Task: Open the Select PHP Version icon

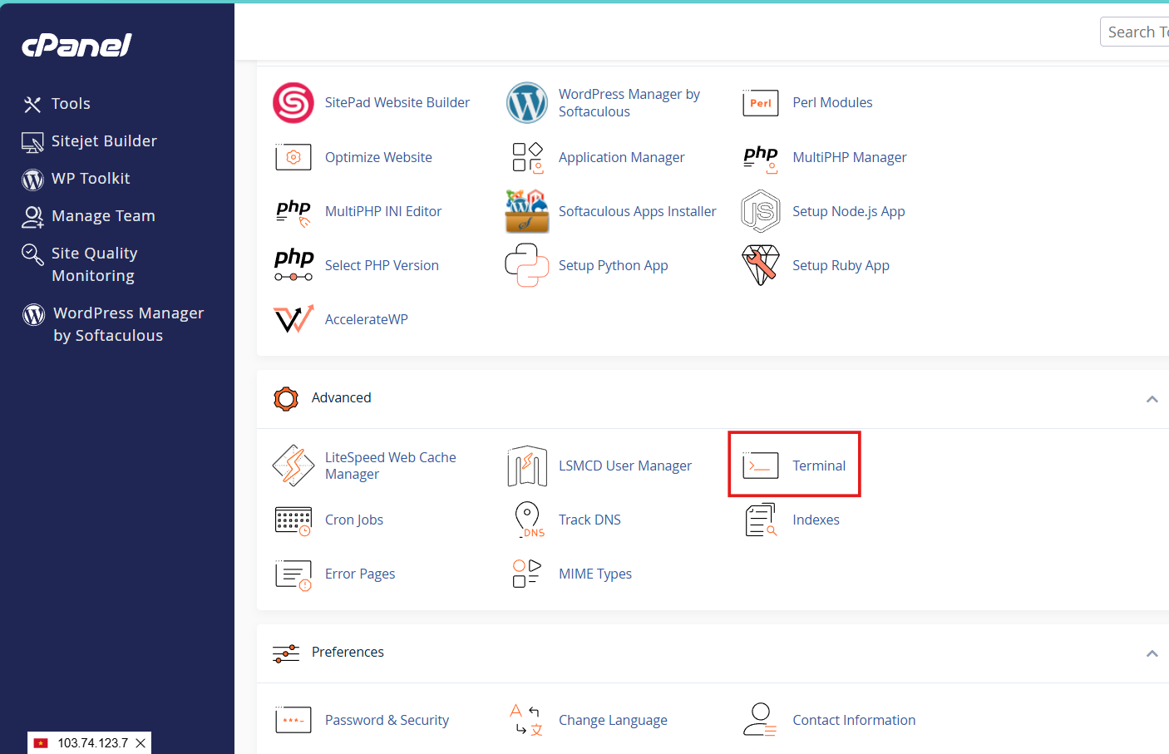Action: point(293,265)
